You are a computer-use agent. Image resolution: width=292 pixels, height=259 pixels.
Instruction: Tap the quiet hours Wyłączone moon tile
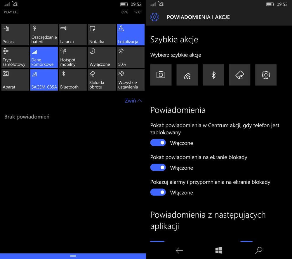coord(102,57)
